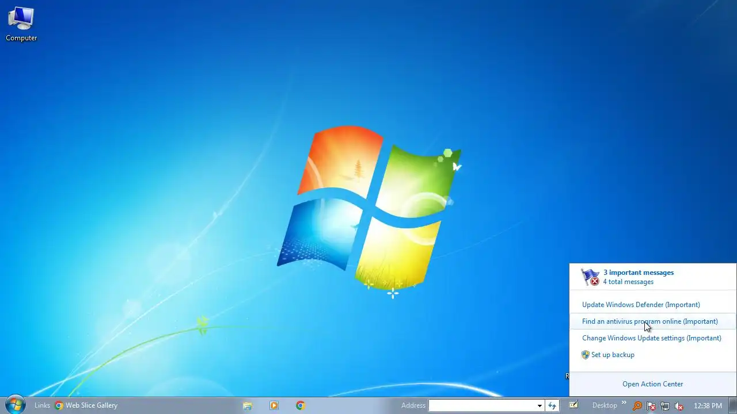Screen dimensions: 737x414
Task: Open the Tablet PC Input Panel icon
Action: 573,405
